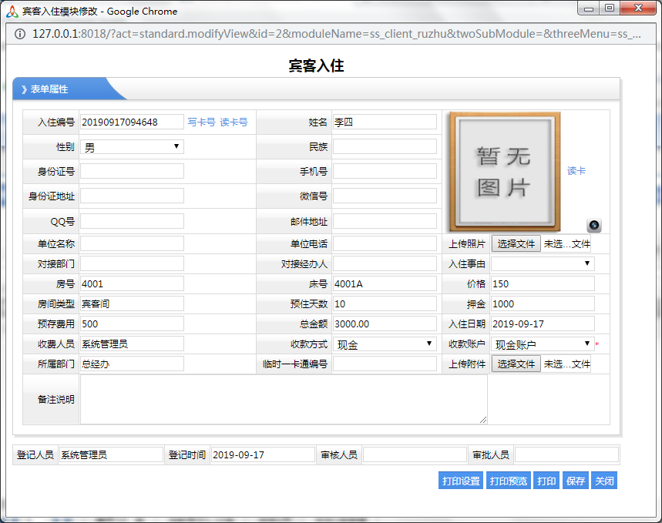Screen dimensions: 662x523
Task: Click the placeholder photo thumbnail
Action: click(x=505, y=171)
